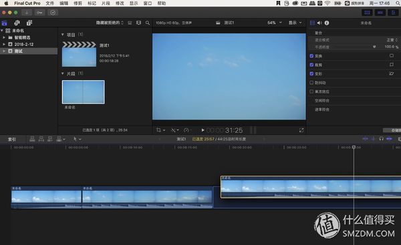Search the browser with magnifier icon
Image resolution: width=401 pixels, height=245 pixels.
tap(148, 23)
